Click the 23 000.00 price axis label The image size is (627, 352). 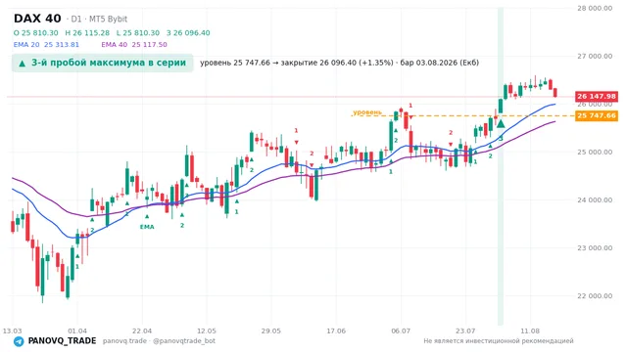[595, 247]
